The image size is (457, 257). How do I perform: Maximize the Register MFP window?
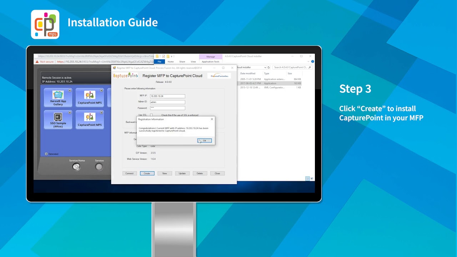coord(223,68)
